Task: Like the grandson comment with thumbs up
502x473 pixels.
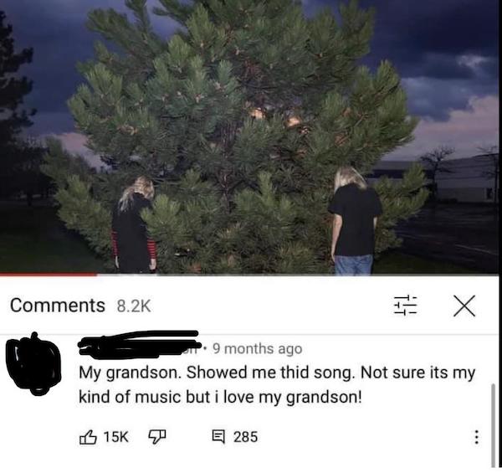Action: tap(88, 437)
